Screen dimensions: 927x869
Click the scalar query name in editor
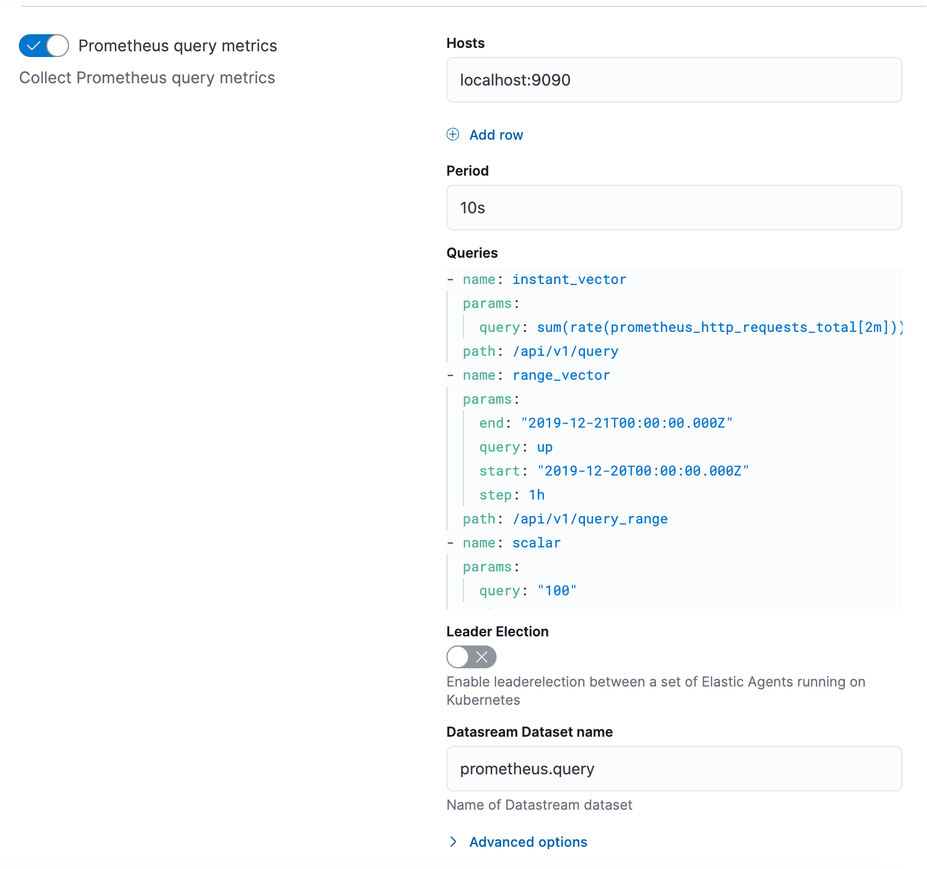point(536,543)
